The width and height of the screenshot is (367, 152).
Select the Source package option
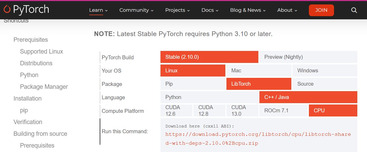coord(325,84)
